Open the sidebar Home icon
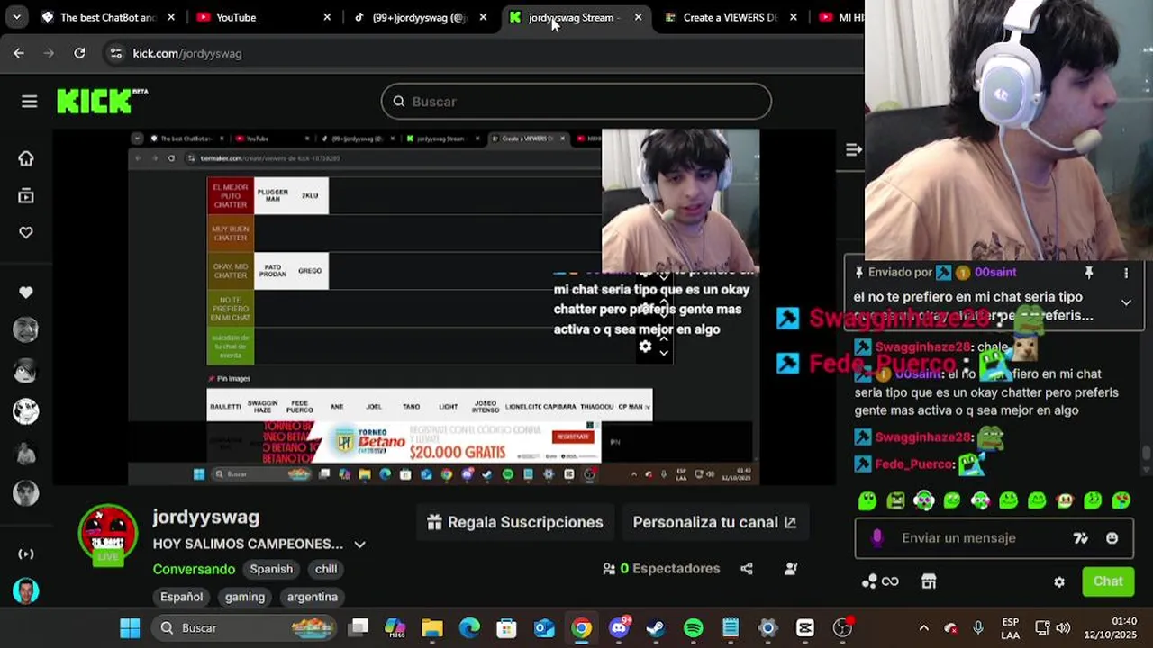Viewport: 1153px width, 648px height. 26,158
